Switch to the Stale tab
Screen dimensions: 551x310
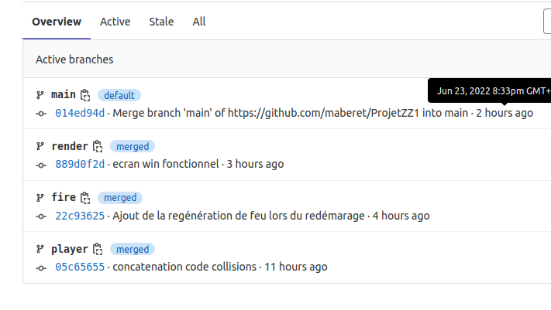161,22
